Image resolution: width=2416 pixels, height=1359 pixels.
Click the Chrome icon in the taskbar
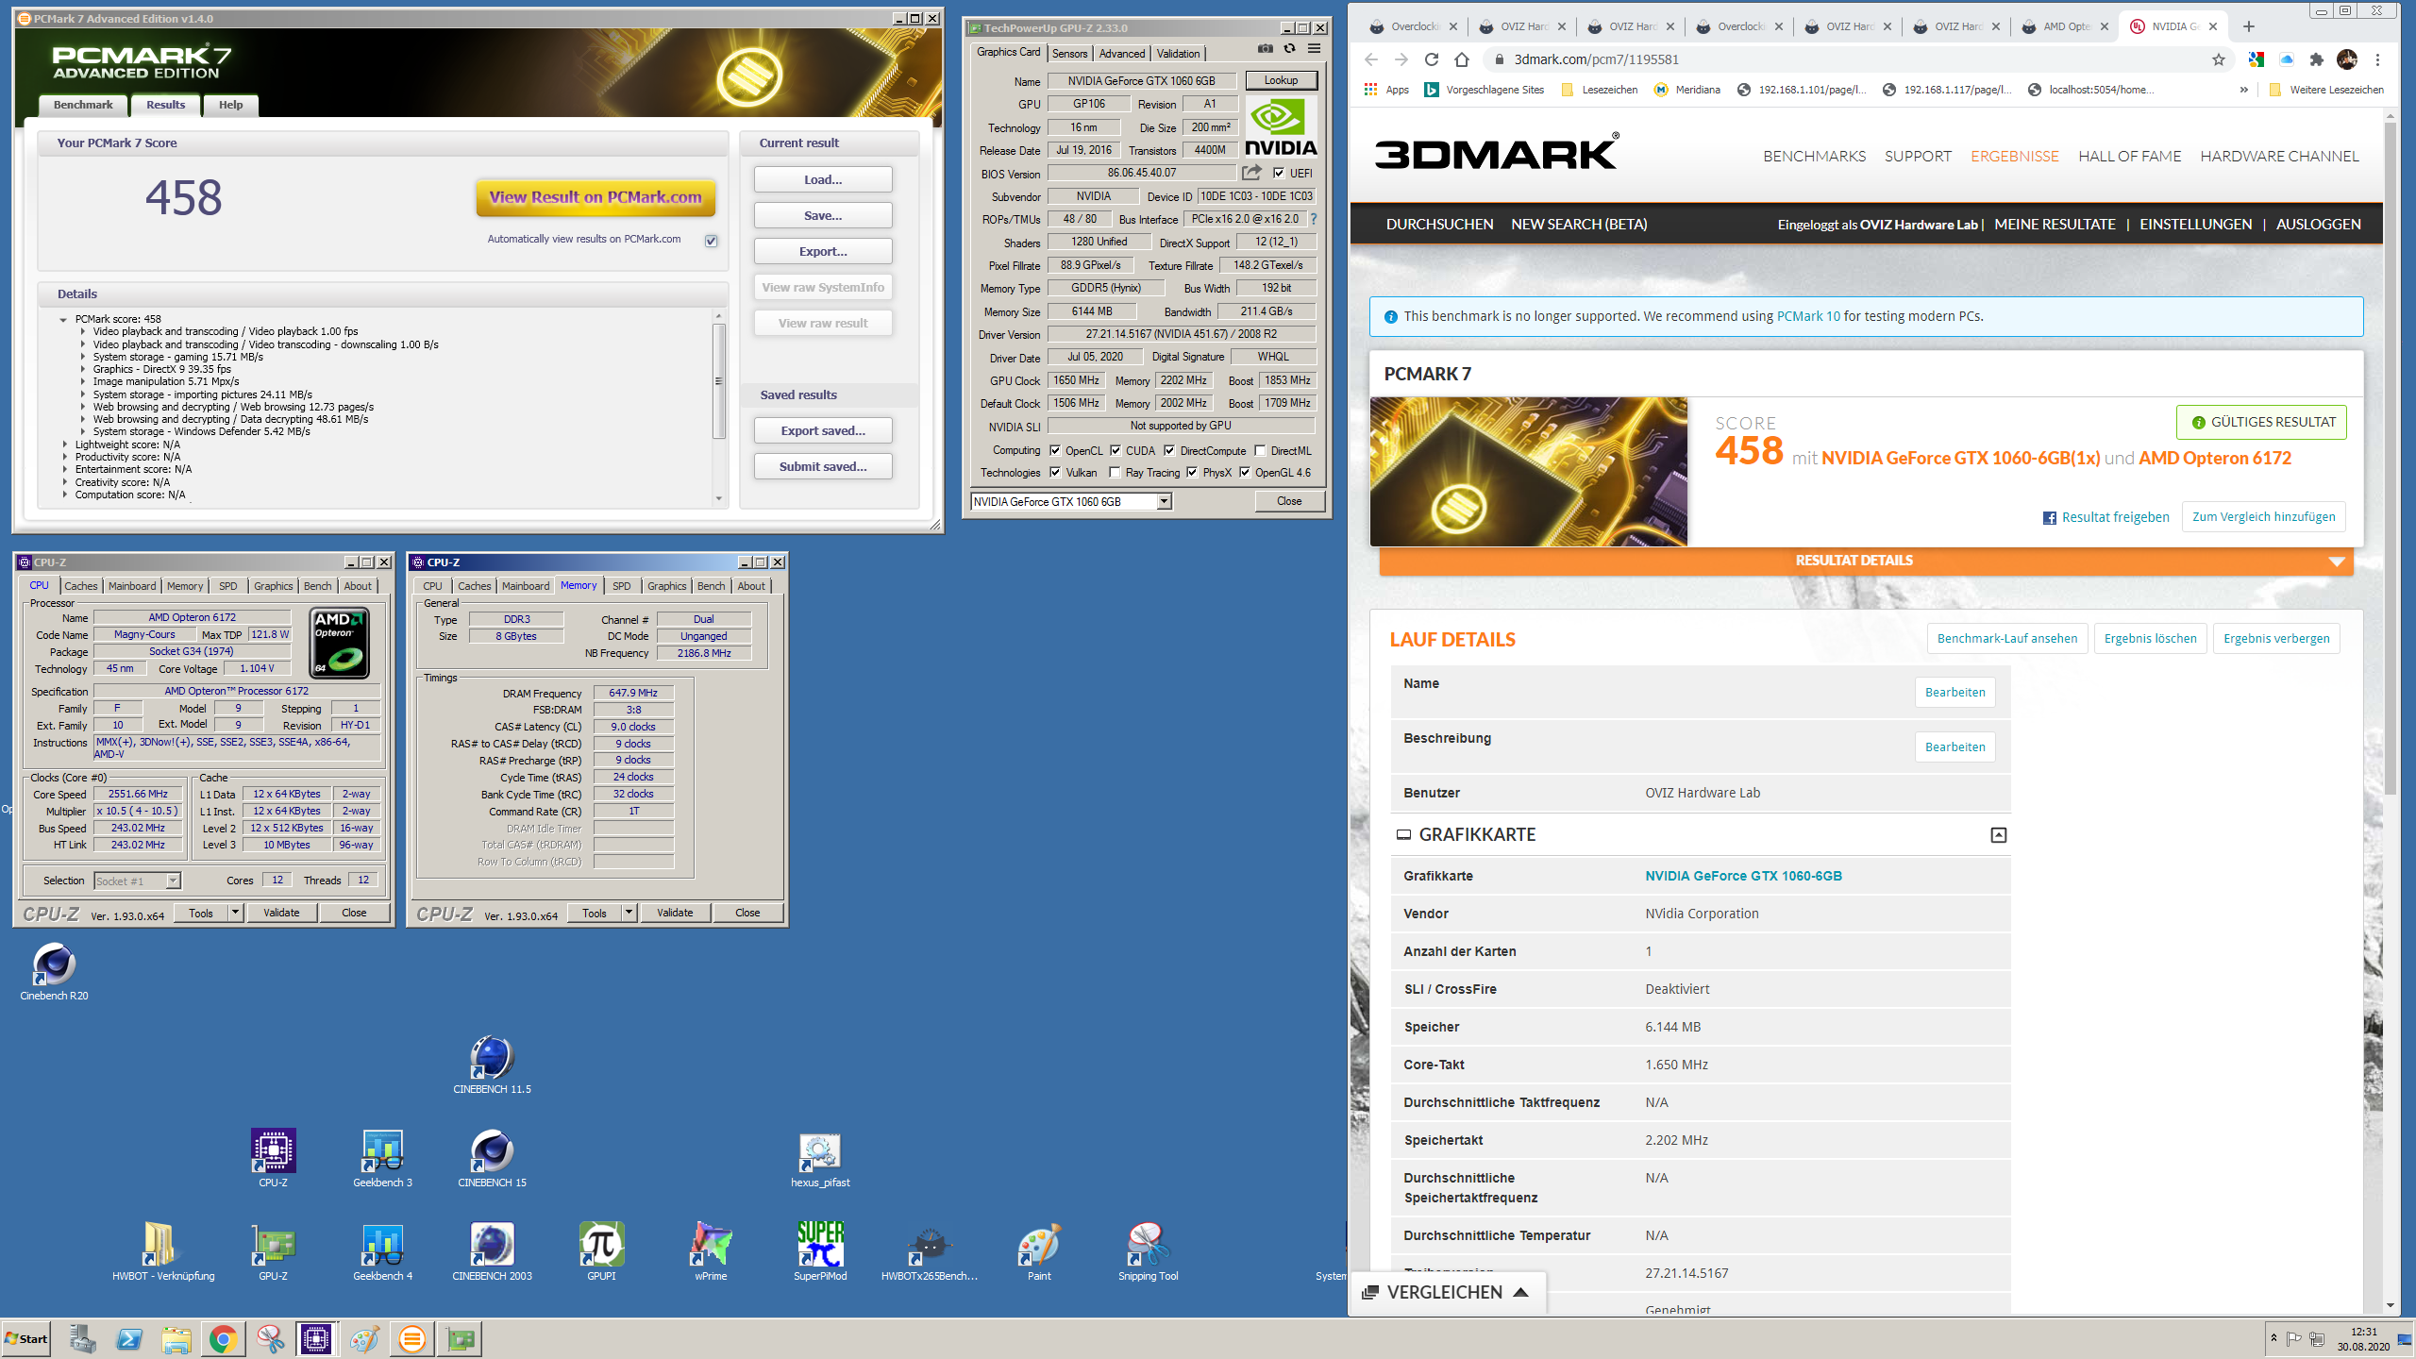click(x=223, y=1339)
